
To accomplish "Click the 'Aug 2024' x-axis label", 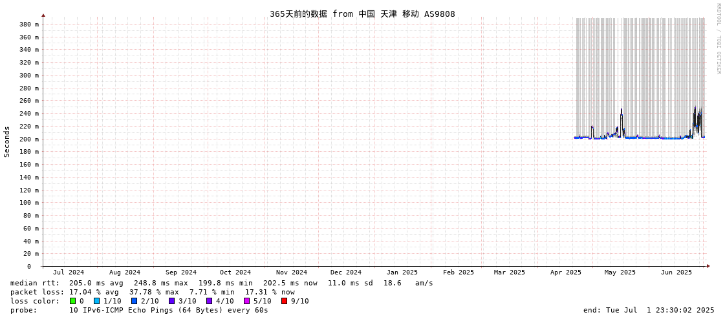I will click(125, 273).
